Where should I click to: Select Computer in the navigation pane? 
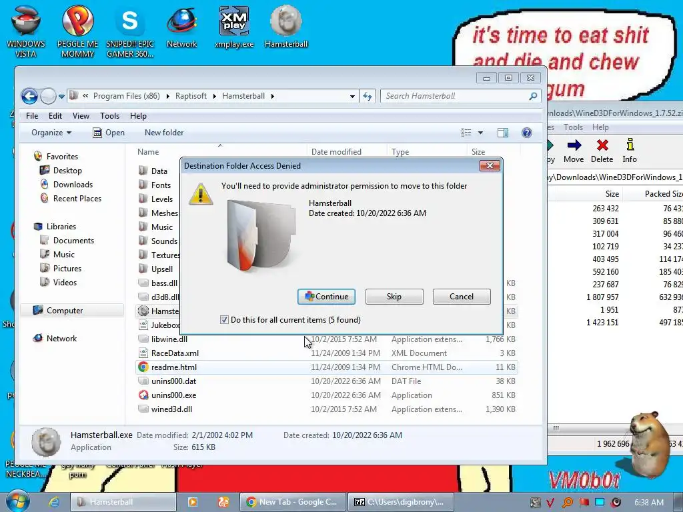click(59, 311)
